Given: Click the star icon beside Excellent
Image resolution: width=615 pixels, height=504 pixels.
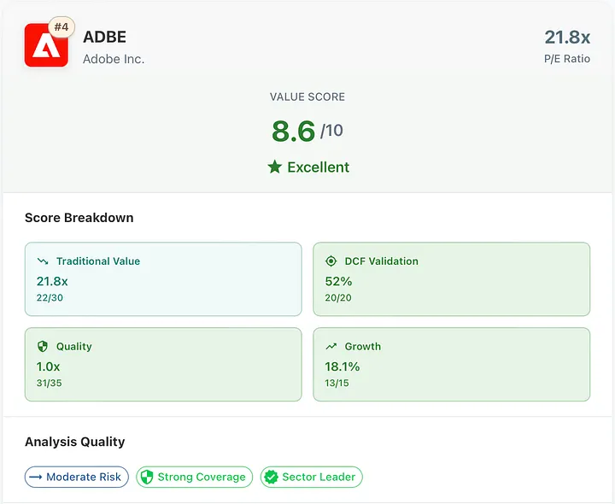Looking at the screenshot, I should pos(275,167).
